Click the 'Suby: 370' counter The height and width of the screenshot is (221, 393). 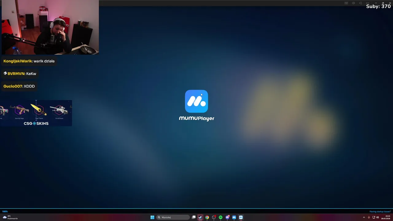coord(378,6)
